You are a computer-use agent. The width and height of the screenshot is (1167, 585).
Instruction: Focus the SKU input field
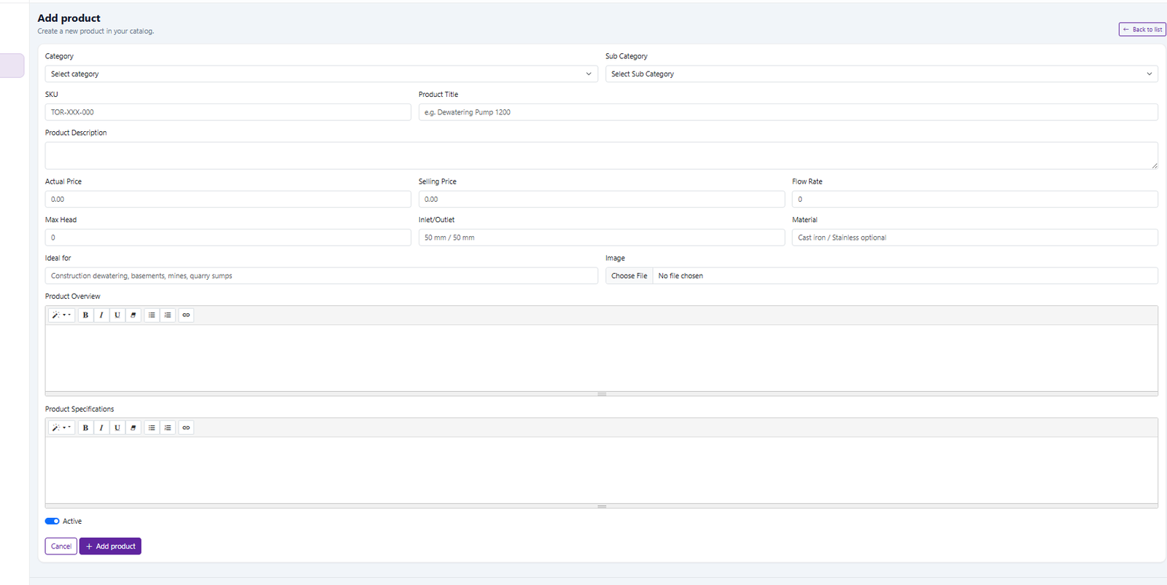tap(228, 112)
